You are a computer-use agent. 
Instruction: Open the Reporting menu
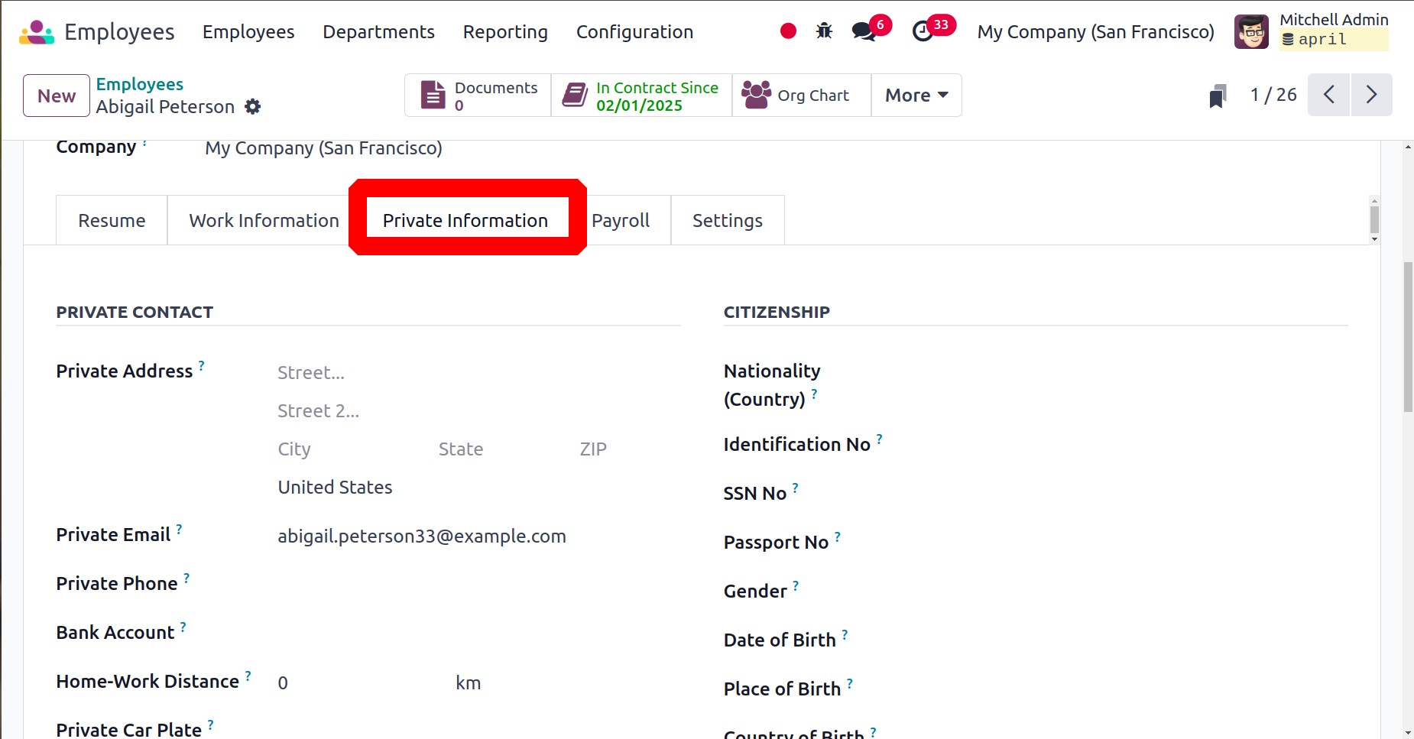[505, 32]
